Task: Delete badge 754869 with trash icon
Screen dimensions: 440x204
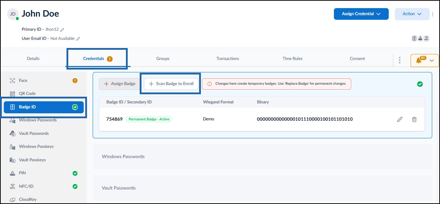Action: click(x=414, y=119)
